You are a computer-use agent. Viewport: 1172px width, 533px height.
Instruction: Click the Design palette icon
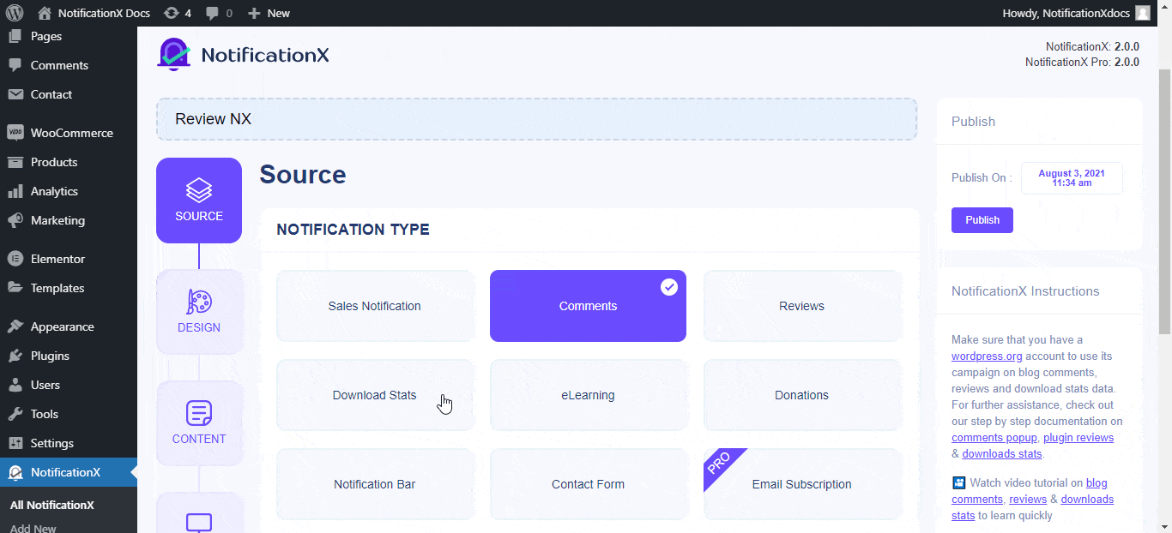(199, 302)
